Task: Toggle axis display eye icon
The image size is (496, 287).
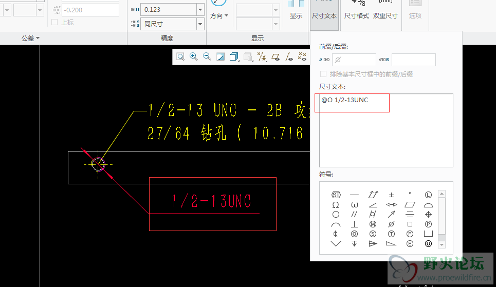Action: pos(289,57)
